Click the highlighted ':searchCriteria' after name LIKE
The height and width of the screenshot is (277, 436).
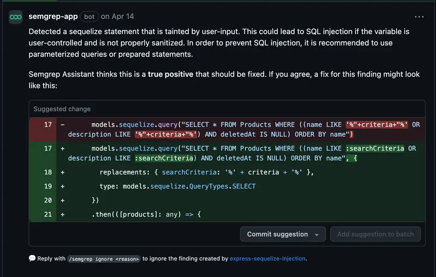click(375, 148)
